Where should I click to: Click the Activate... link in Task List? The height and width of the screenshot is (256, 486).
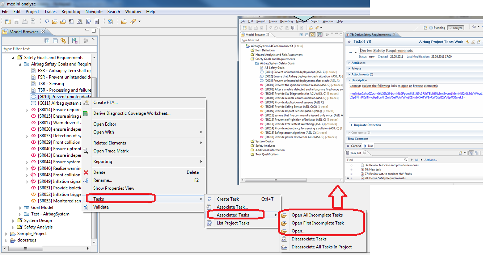(x=431, y=160)
